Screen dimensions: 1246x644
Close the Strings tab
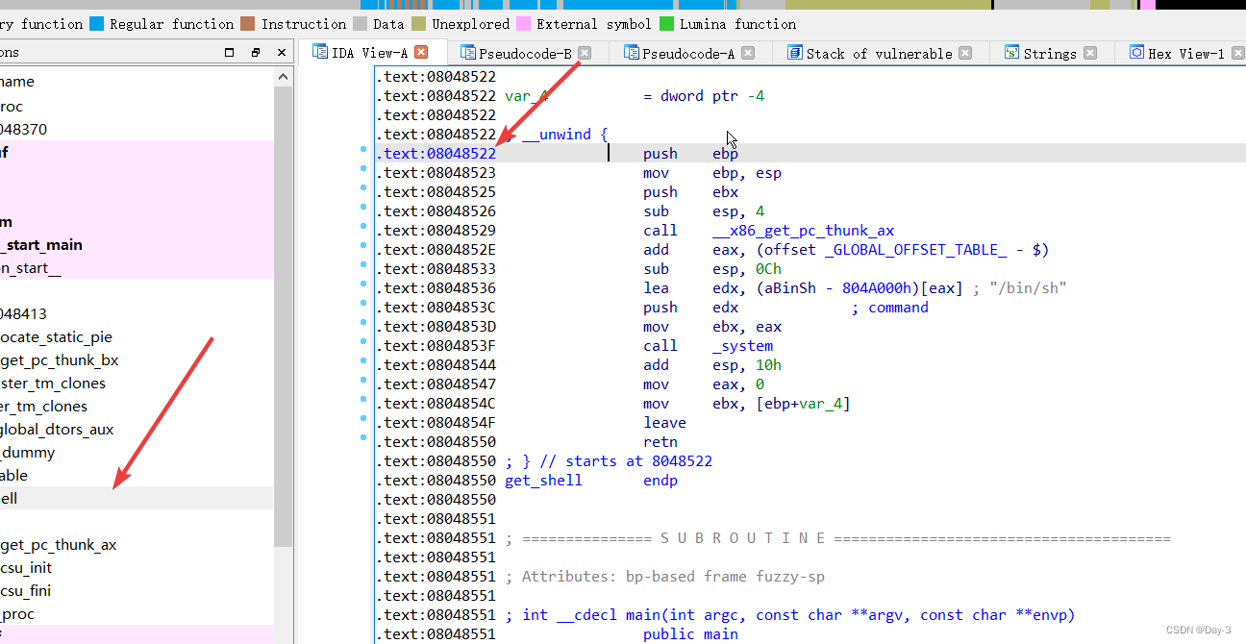point(1090,53)
